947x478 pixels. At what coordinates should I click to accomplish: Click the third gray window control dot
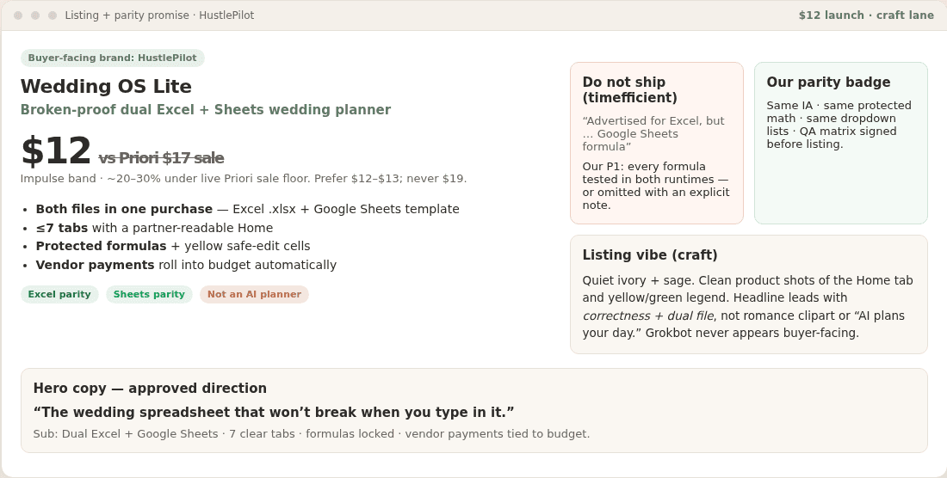[53, 15]
